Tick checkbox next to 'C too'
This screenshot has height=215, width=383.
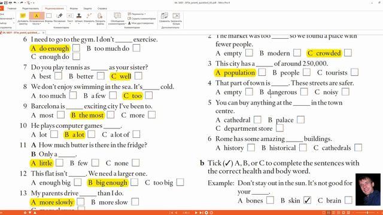149,96
